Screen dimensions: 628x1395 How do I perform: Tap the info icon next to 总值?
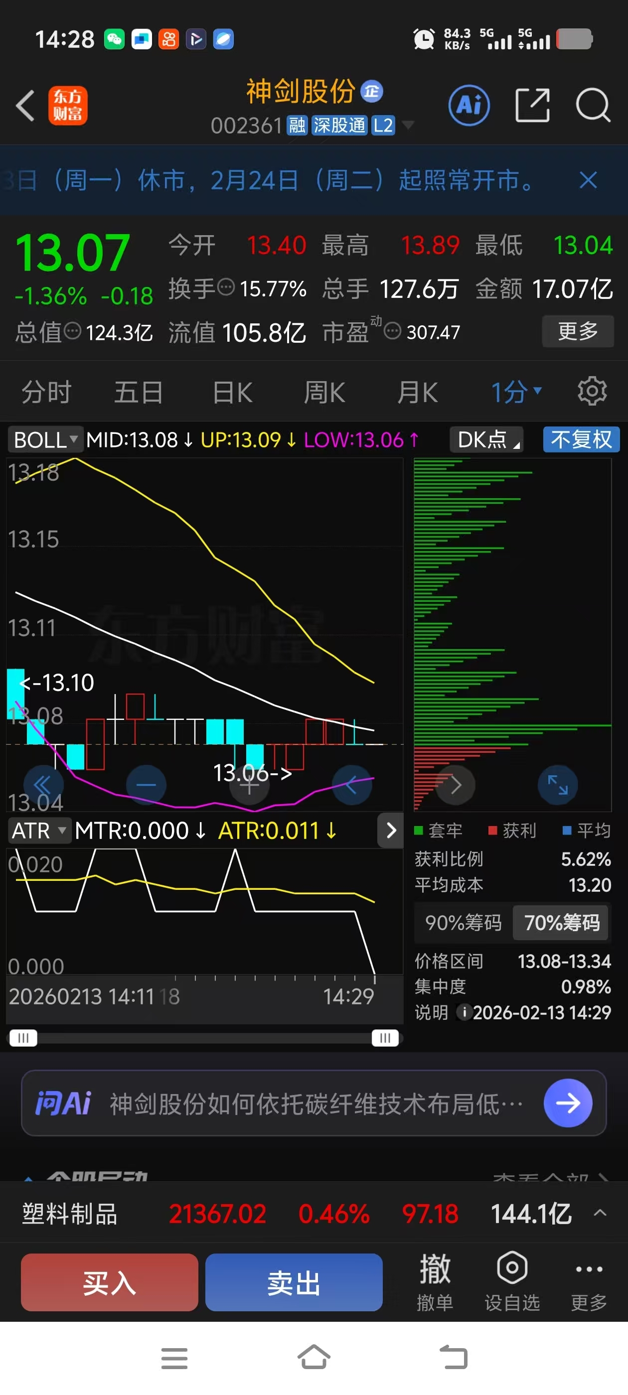pyautogui.click(x=73, y=330)
